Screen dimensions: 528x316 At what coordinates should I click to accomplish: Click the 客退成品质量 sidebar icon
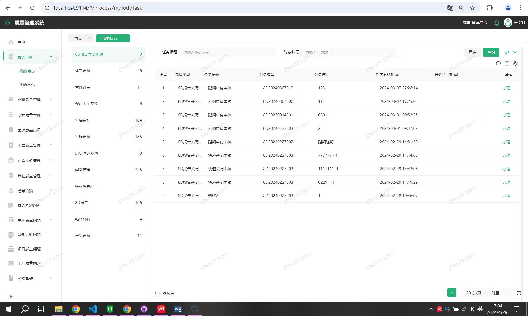coord(11,130)
